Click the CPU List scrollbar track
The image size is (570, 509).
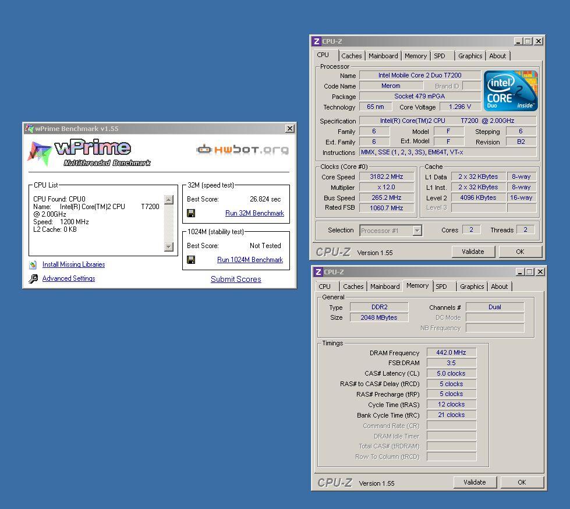169,223
